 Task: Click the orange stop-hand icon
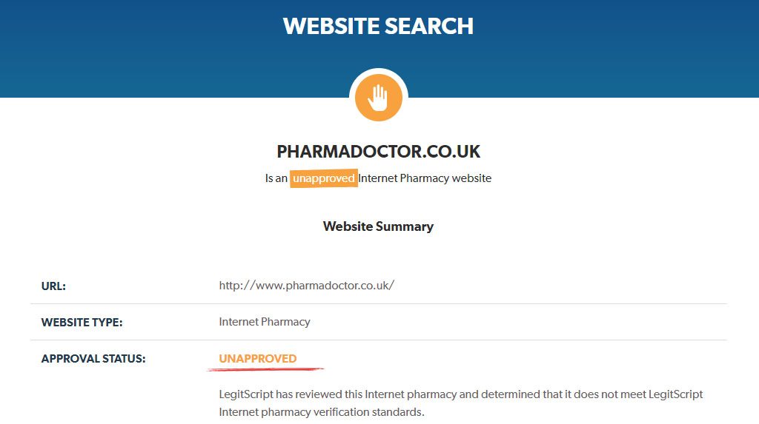tap(379, 97)
